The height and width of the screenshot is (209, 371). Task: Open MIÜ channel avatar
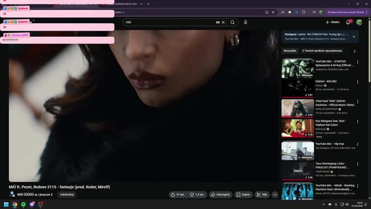click(x=12, y=194)
